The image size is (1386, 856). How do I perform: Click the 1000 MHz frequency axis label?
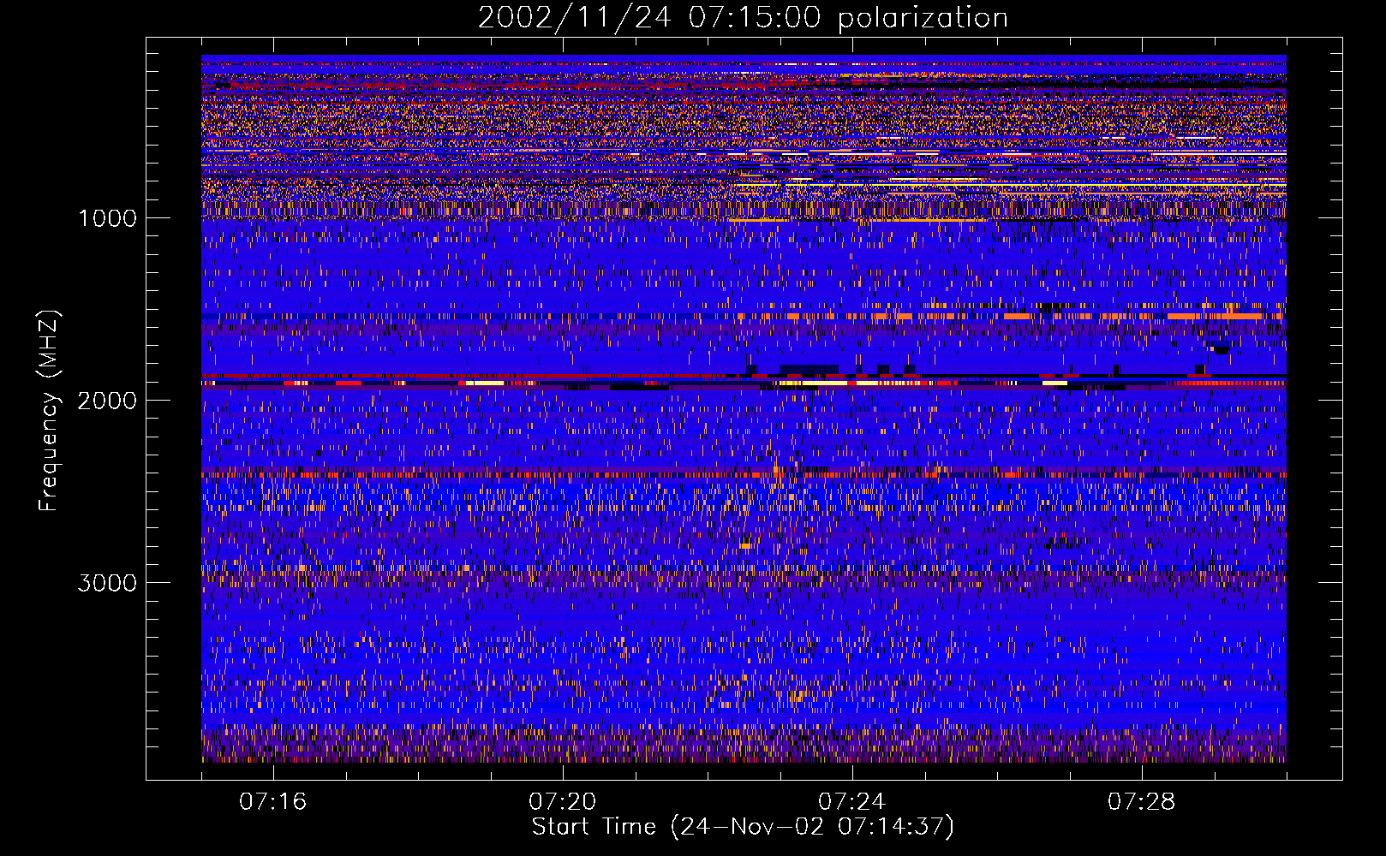point(107,218)
